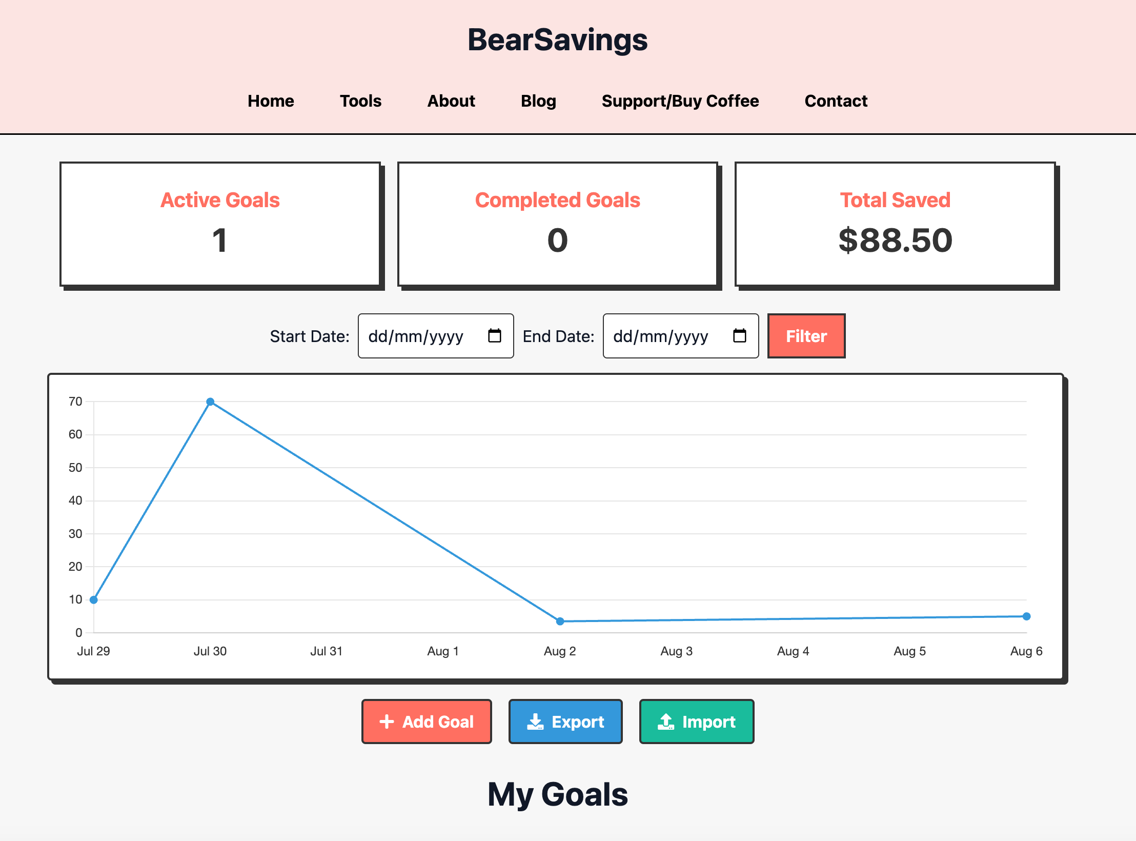The width and height of the screenshot is (1136, 841).
Task: Click the Export button
Action: click(565, 722)
